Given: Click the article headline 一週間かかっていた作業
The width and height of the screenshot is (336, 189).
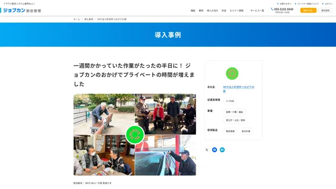Looking at the screenshot, I should [x=134, y=75].
